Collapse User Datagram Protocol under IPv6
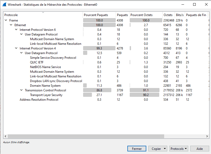This screenshot has width=211, height=154. [21, 34]
